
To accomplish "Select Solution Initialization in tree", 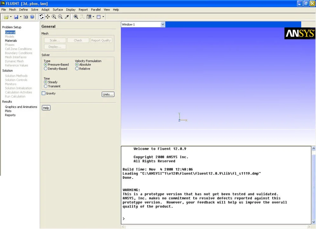I will click(x=18, y=88).
